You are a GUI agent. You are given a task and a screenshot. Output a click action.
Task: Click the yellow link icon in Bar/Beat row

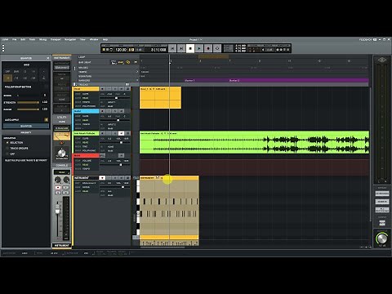click(128, 62)
